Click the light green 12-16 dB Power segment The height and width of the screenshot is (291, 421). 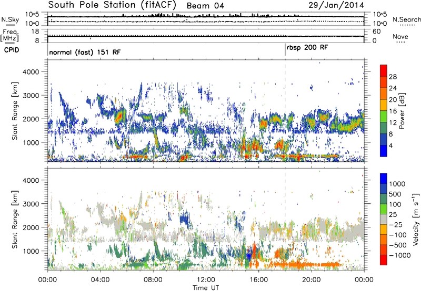tap(384, 117)
